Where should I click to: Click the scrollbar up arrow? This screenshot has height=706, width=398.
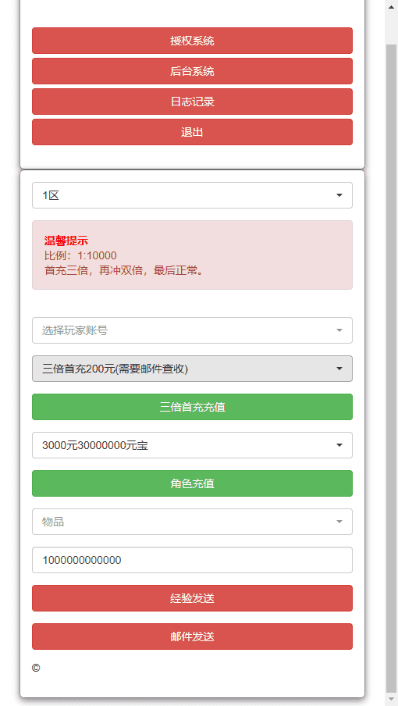pos(392,6)
